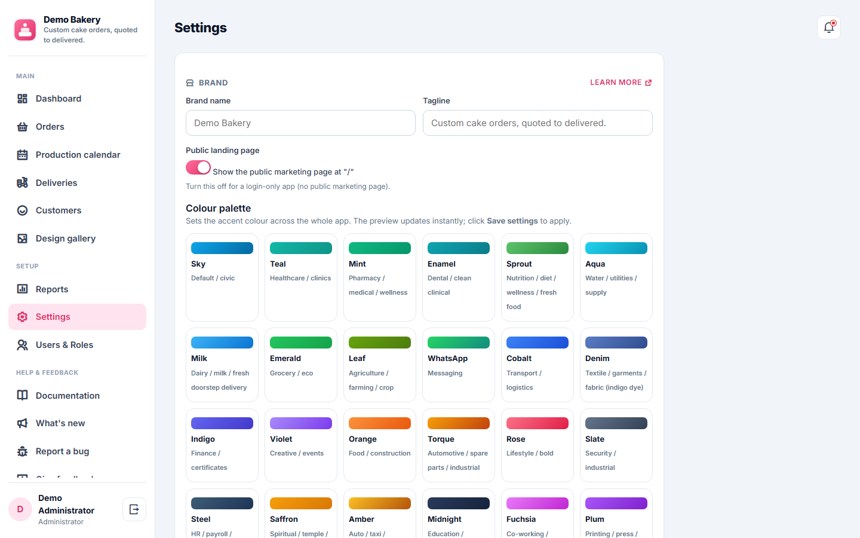Click the Brand name input field

click(300, 123)
